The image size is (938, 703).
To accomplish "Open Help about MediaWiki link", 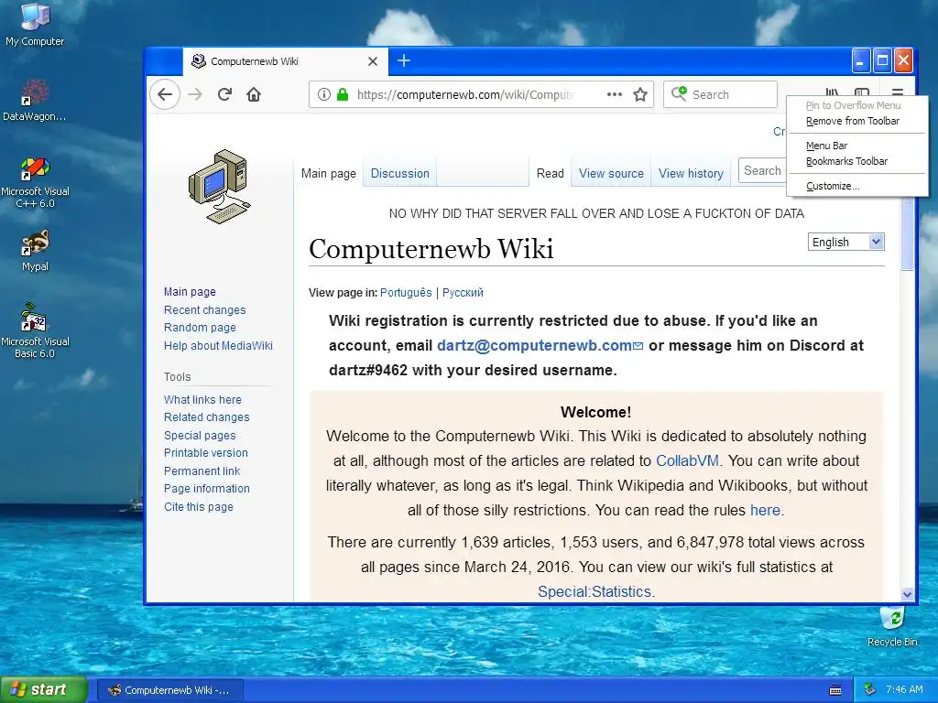I will click(218, 345).
